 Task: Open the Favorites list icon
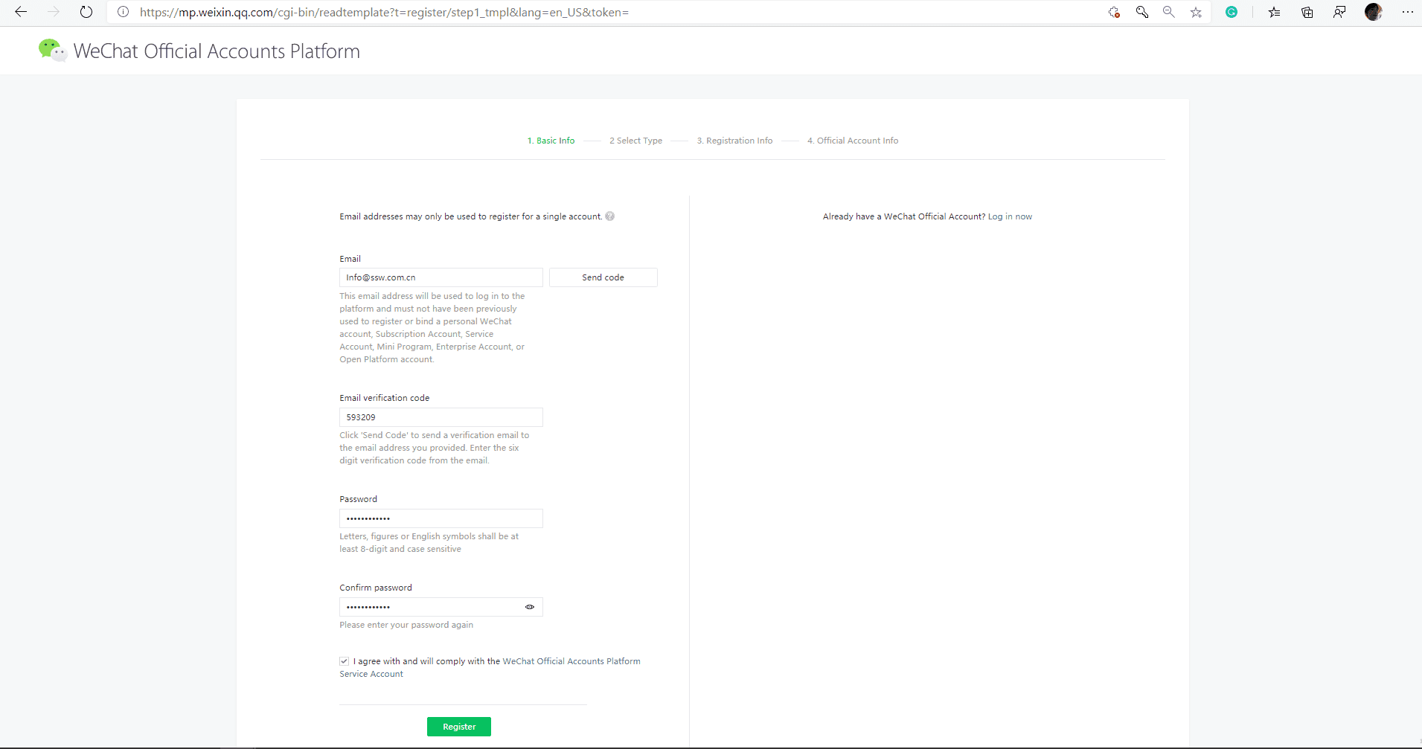pos(1274,12)
